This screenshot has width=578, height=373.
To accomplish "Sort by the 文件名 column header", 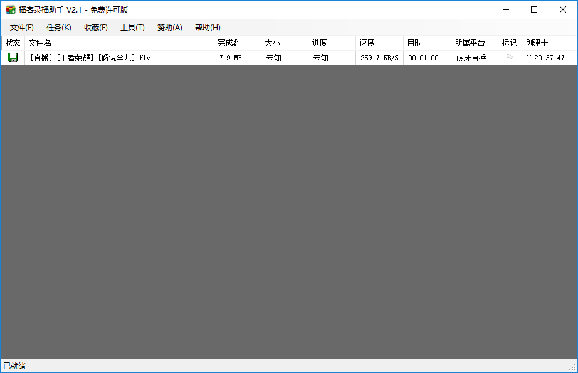I will tap(119, 43).
